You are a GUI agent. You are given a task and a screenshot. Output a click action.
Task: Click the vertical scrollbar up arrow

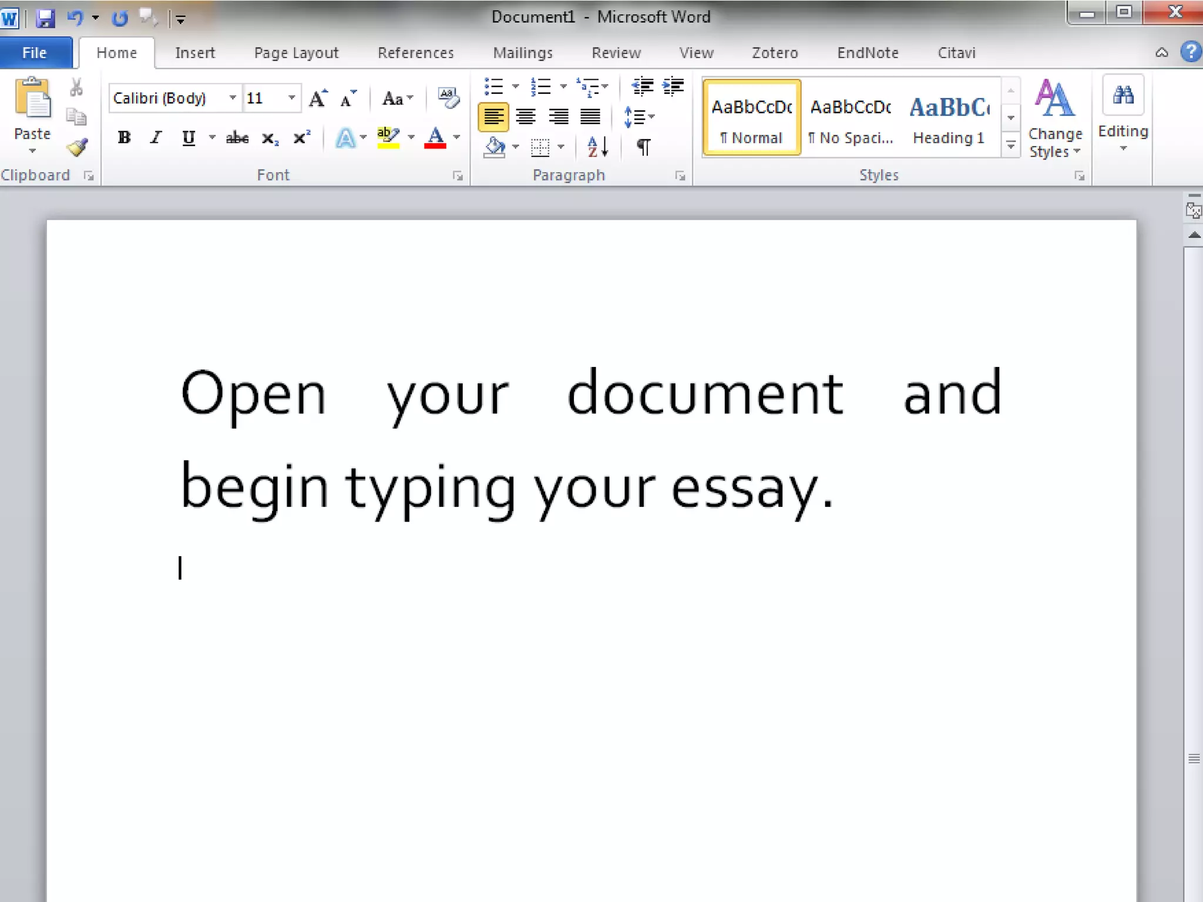pyautogui.click(x=1194, y=235)
